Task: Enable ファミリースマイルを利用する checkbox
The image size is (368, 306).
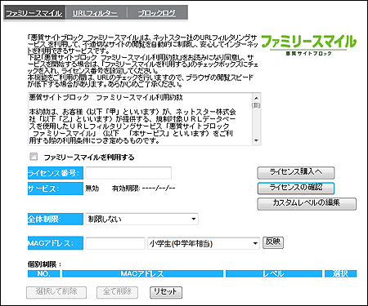Action: tap(34, 157)
